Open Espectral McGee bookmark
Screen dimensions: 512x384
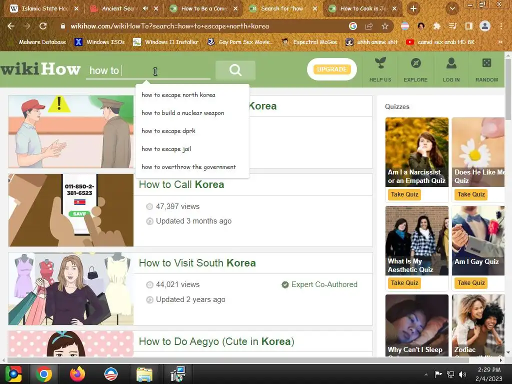[x=309, y=42]
